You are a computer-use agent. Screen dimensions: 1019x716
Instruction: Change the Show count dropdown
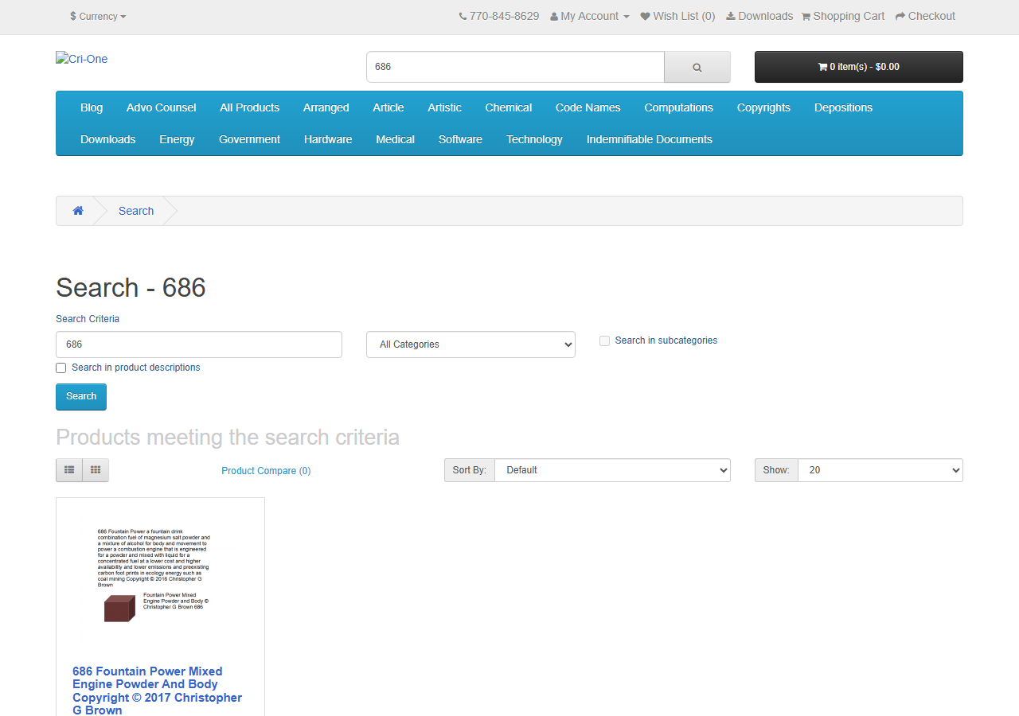coord(880,470)
